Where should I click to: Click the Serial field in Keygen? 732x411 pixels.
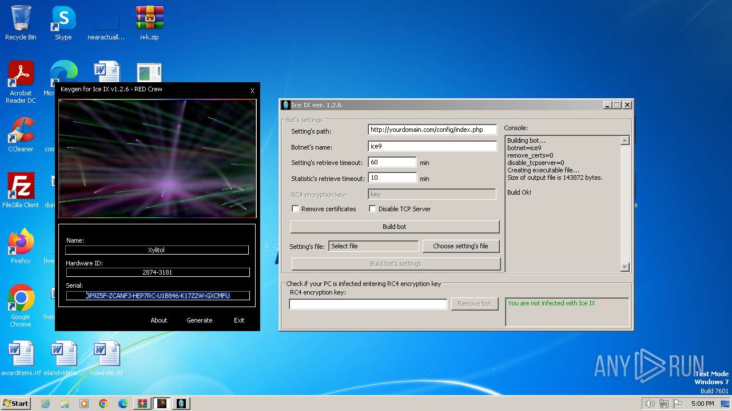point(158,296)
